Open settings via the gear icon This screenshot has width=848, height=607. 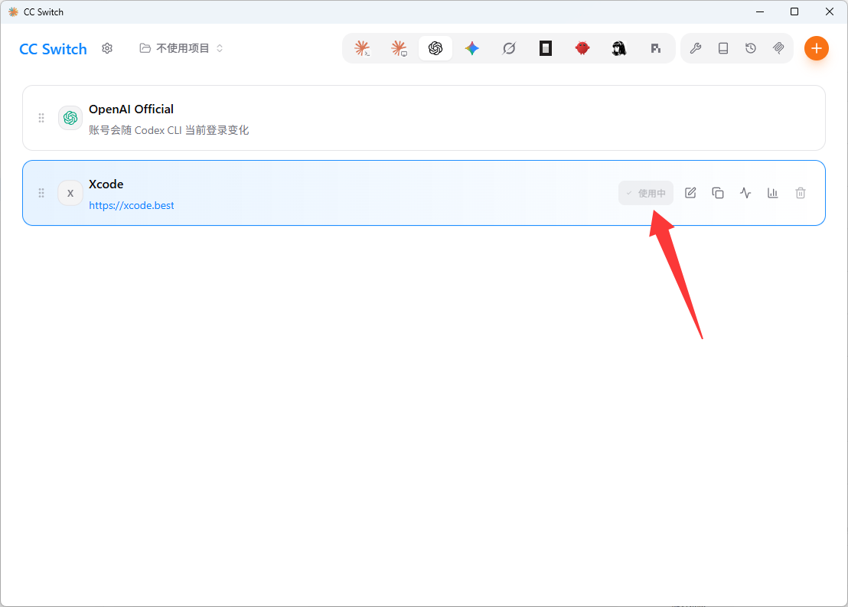click(x=107, y=49)
